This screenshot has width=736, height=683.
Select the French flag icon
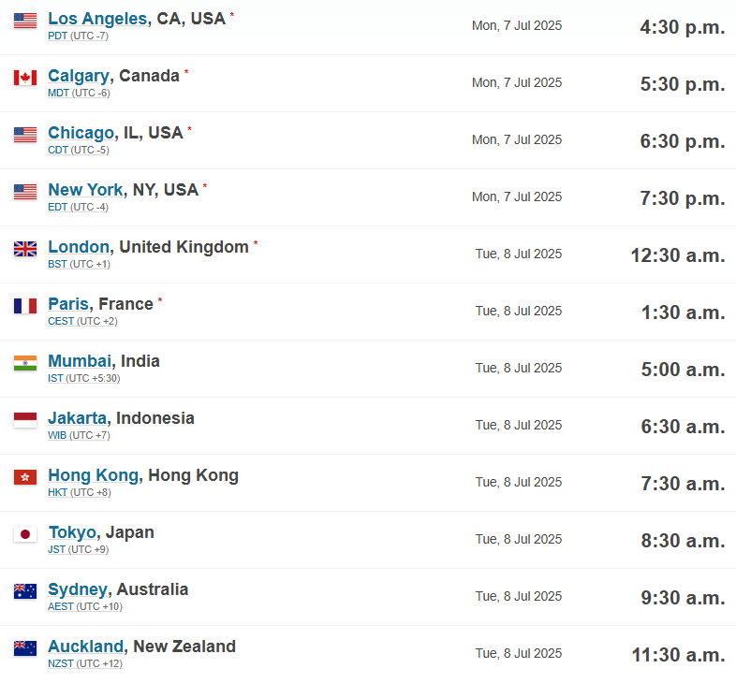25,306
